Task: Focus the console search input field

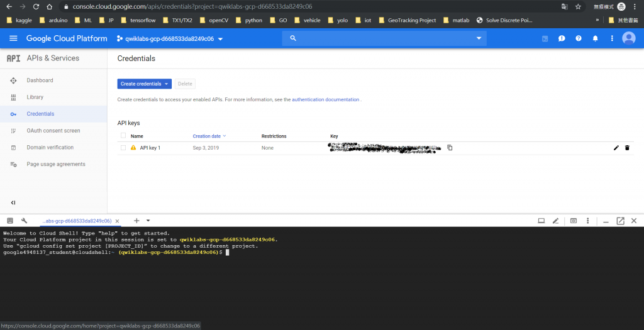Action: pos(384,38)
